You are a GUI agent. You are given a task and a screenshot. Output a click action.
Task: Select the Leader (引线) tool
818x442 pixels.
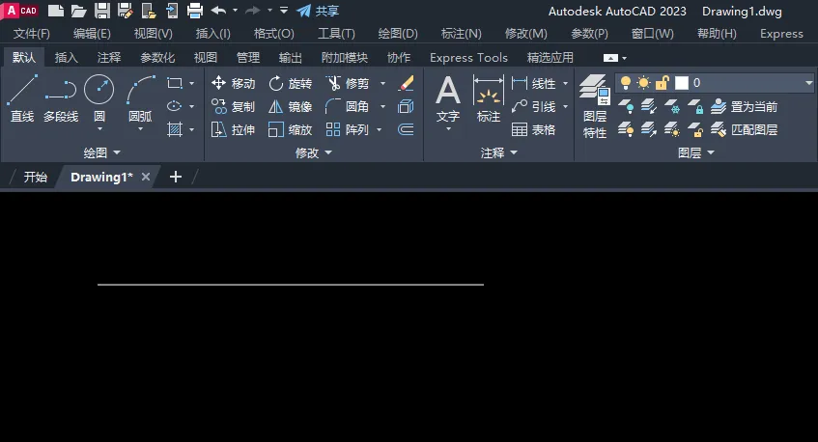(534, 106)
